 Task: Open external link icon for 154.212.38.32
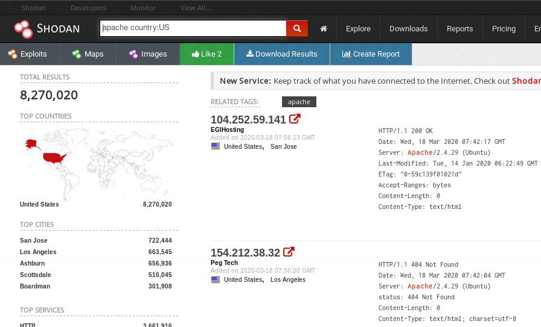coord(289,252)
